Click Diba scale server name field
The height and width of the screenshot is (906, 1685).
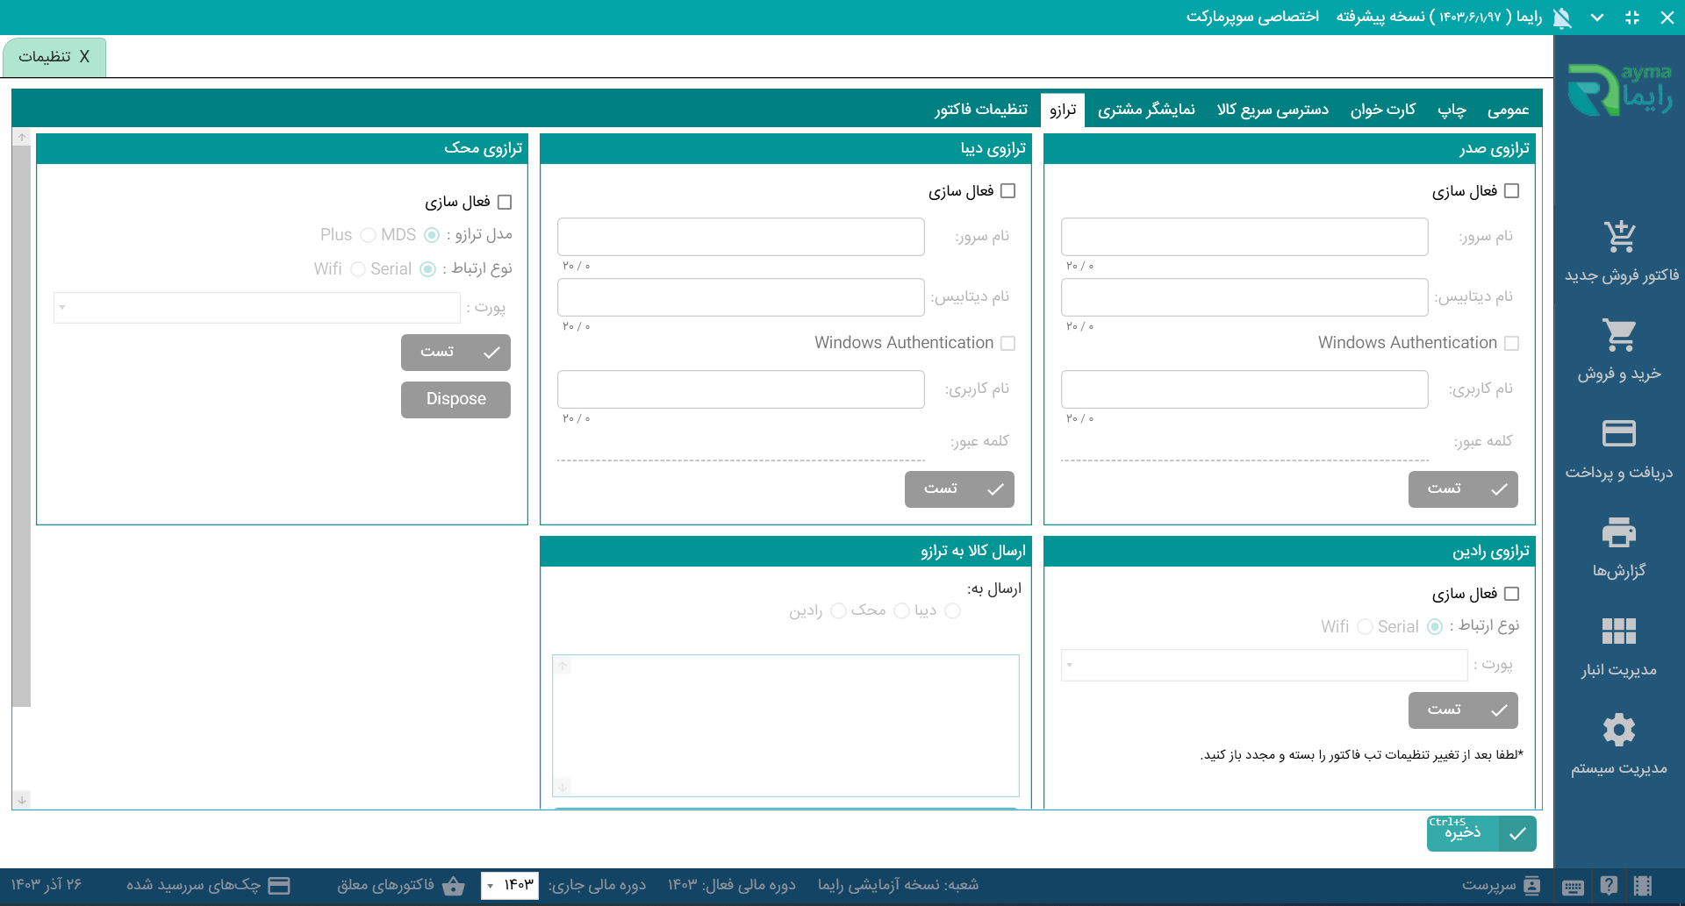(x=741, y=237)
